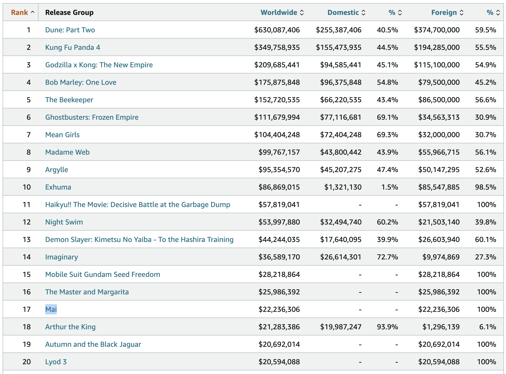Select worldwide gross $111,679,994
506x374 pixels.
click(x=277, y=117)
